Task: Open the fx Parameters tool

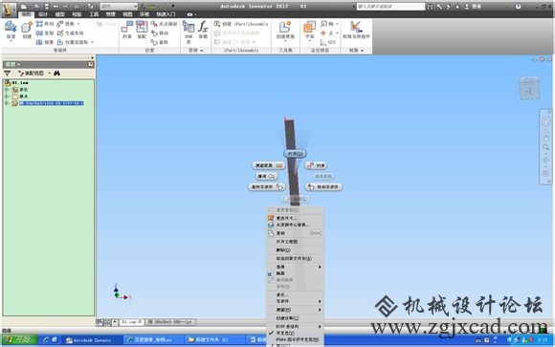Action: [x=203, y=30]
